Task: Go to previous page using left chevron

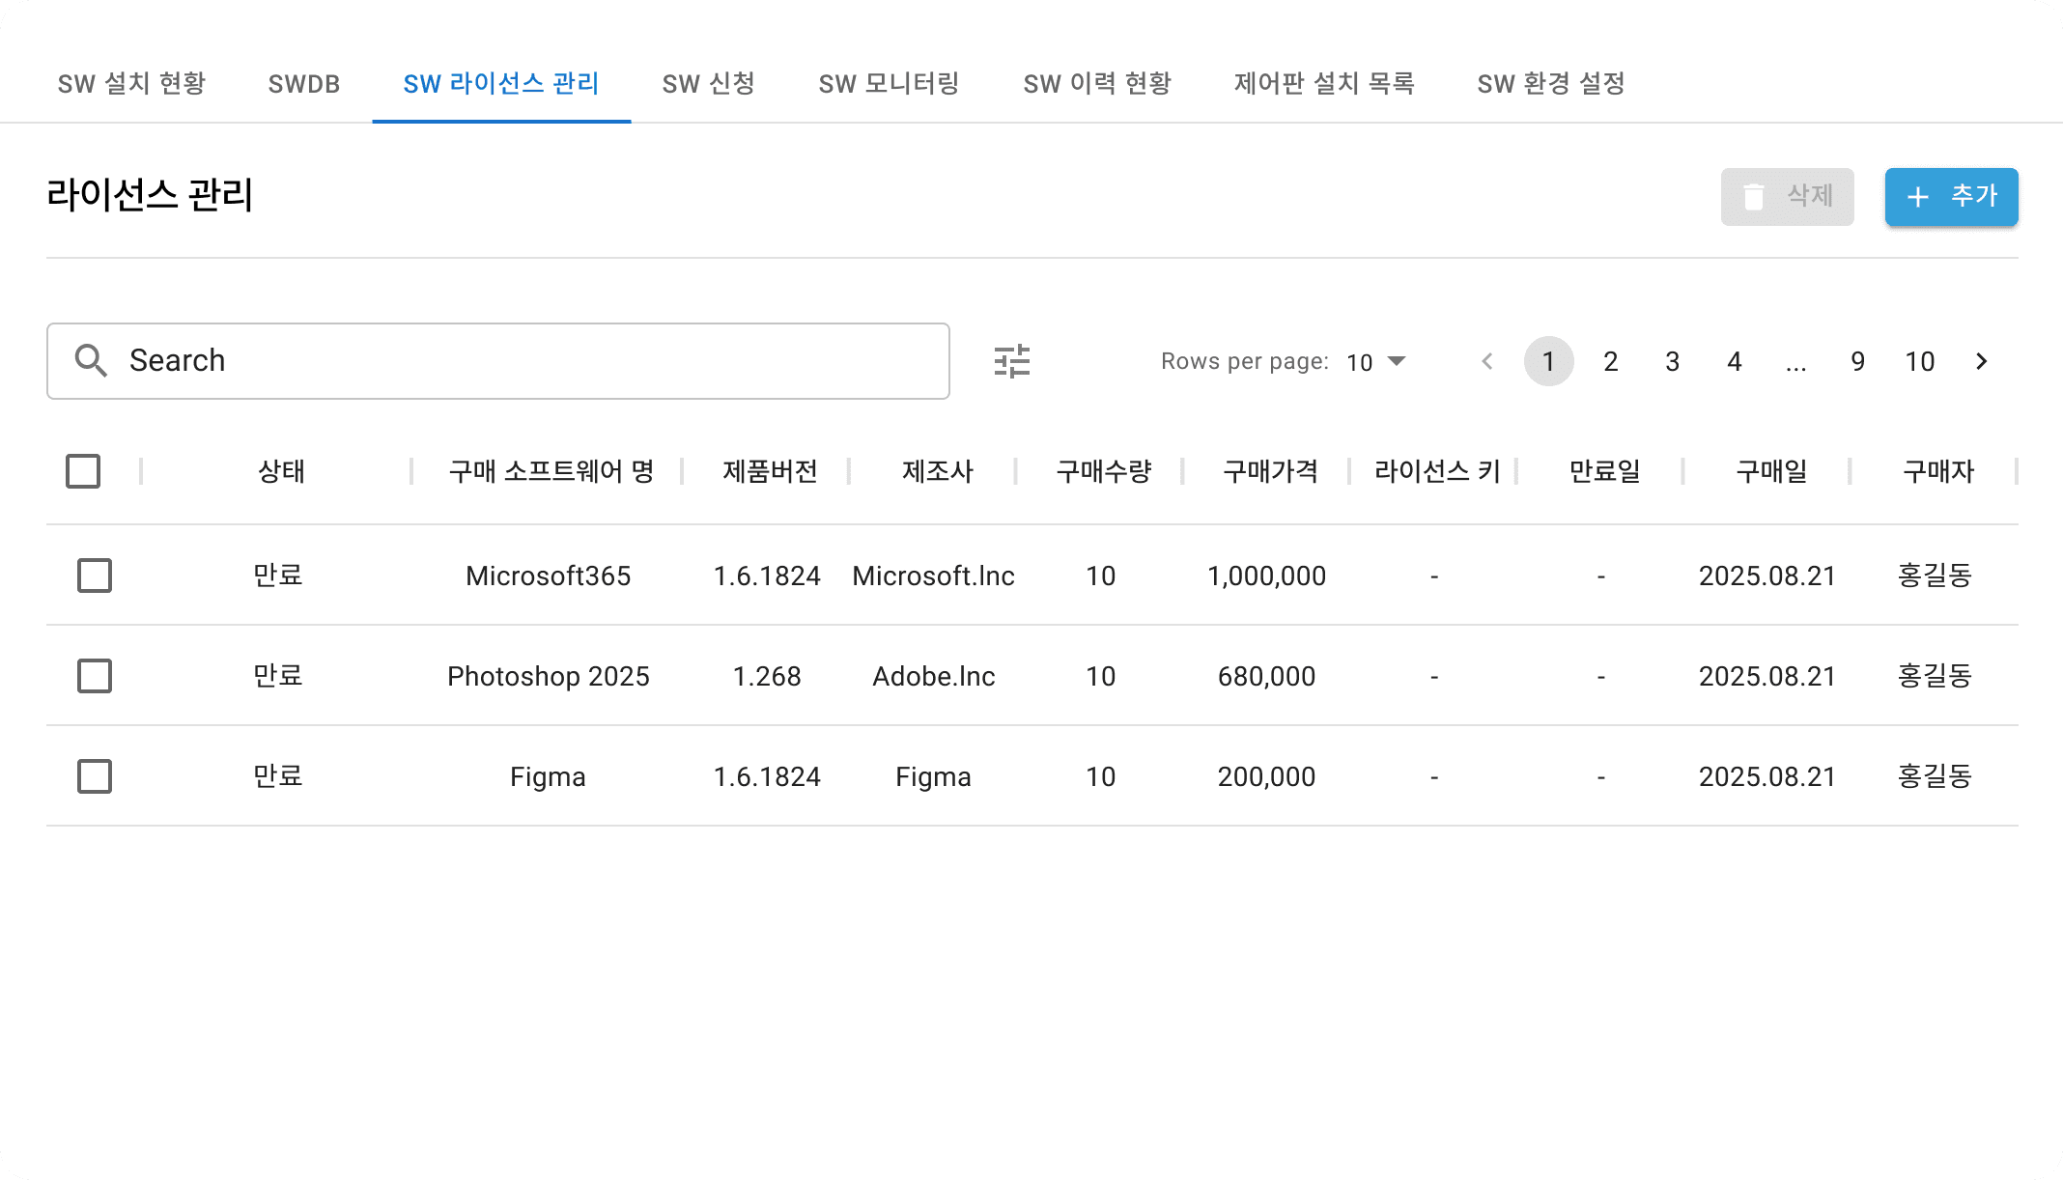Action: [x=1487, y=361]
